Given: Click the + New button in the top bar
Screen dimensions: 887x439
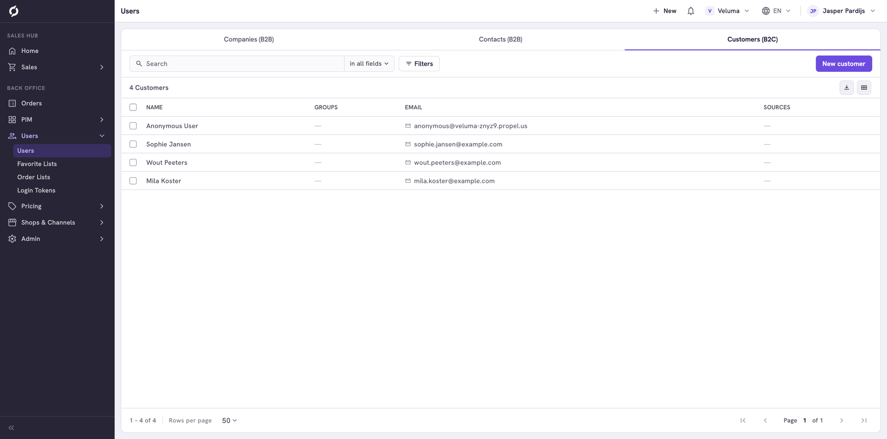Looking at the screenshot, I should tap(665, 11).
